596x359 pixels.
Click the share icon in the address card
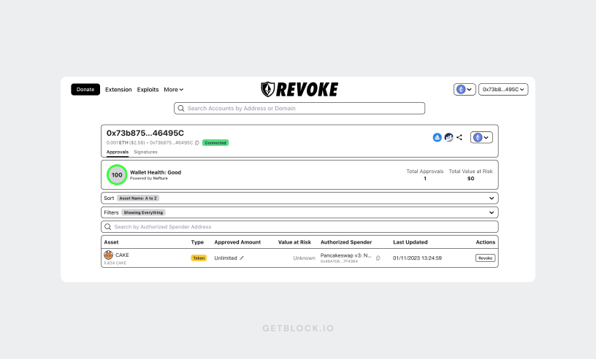(x=459, y=137)
